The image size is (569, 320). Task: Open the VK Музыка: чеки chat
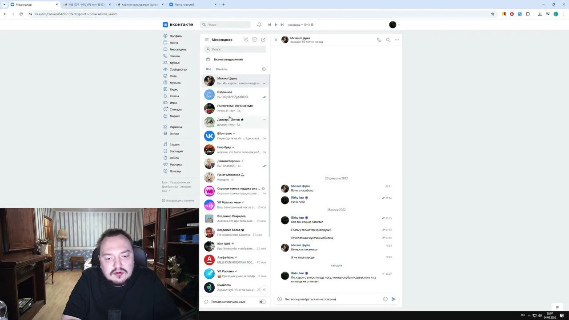[235, 205]
